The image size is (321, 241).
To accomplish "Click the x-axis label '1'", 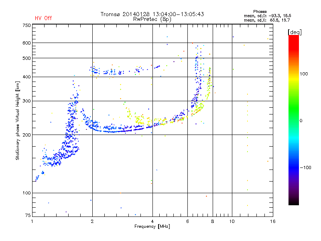I will click(x=32, y=221).
